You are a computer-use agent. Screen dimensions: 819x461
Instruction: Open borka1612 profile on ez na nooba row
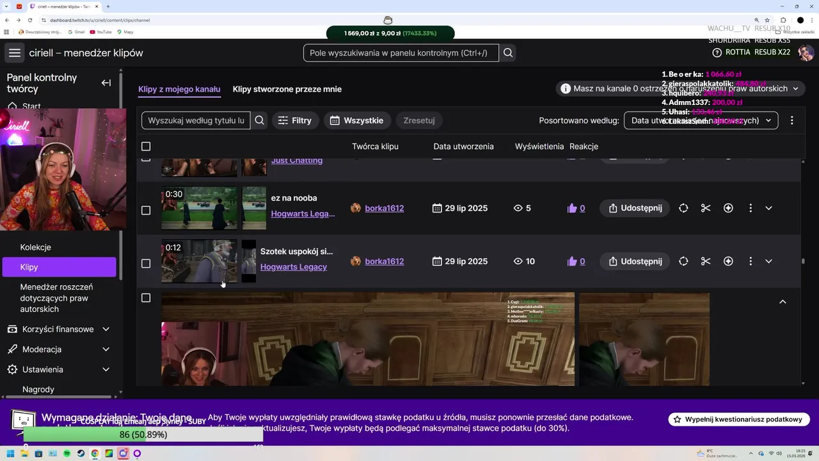pyautogui.click(x=384, y=208)
